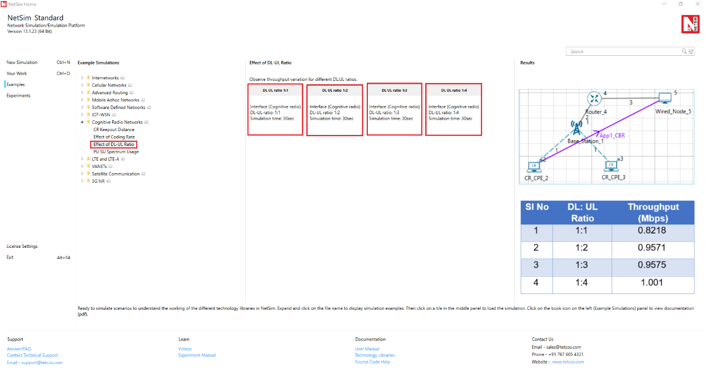Click book icon next to VANETs
Viewport: 707px width, 384px height.
point(110,166)
